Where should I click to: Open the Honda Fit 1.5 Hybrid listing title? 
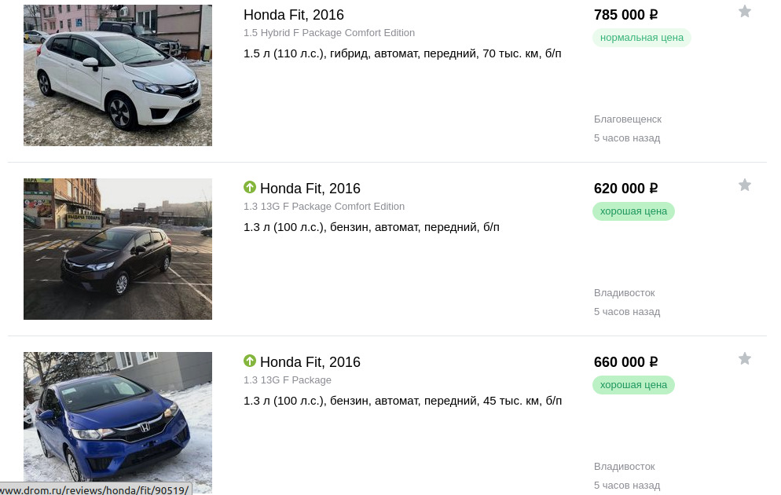coord(294,15)
